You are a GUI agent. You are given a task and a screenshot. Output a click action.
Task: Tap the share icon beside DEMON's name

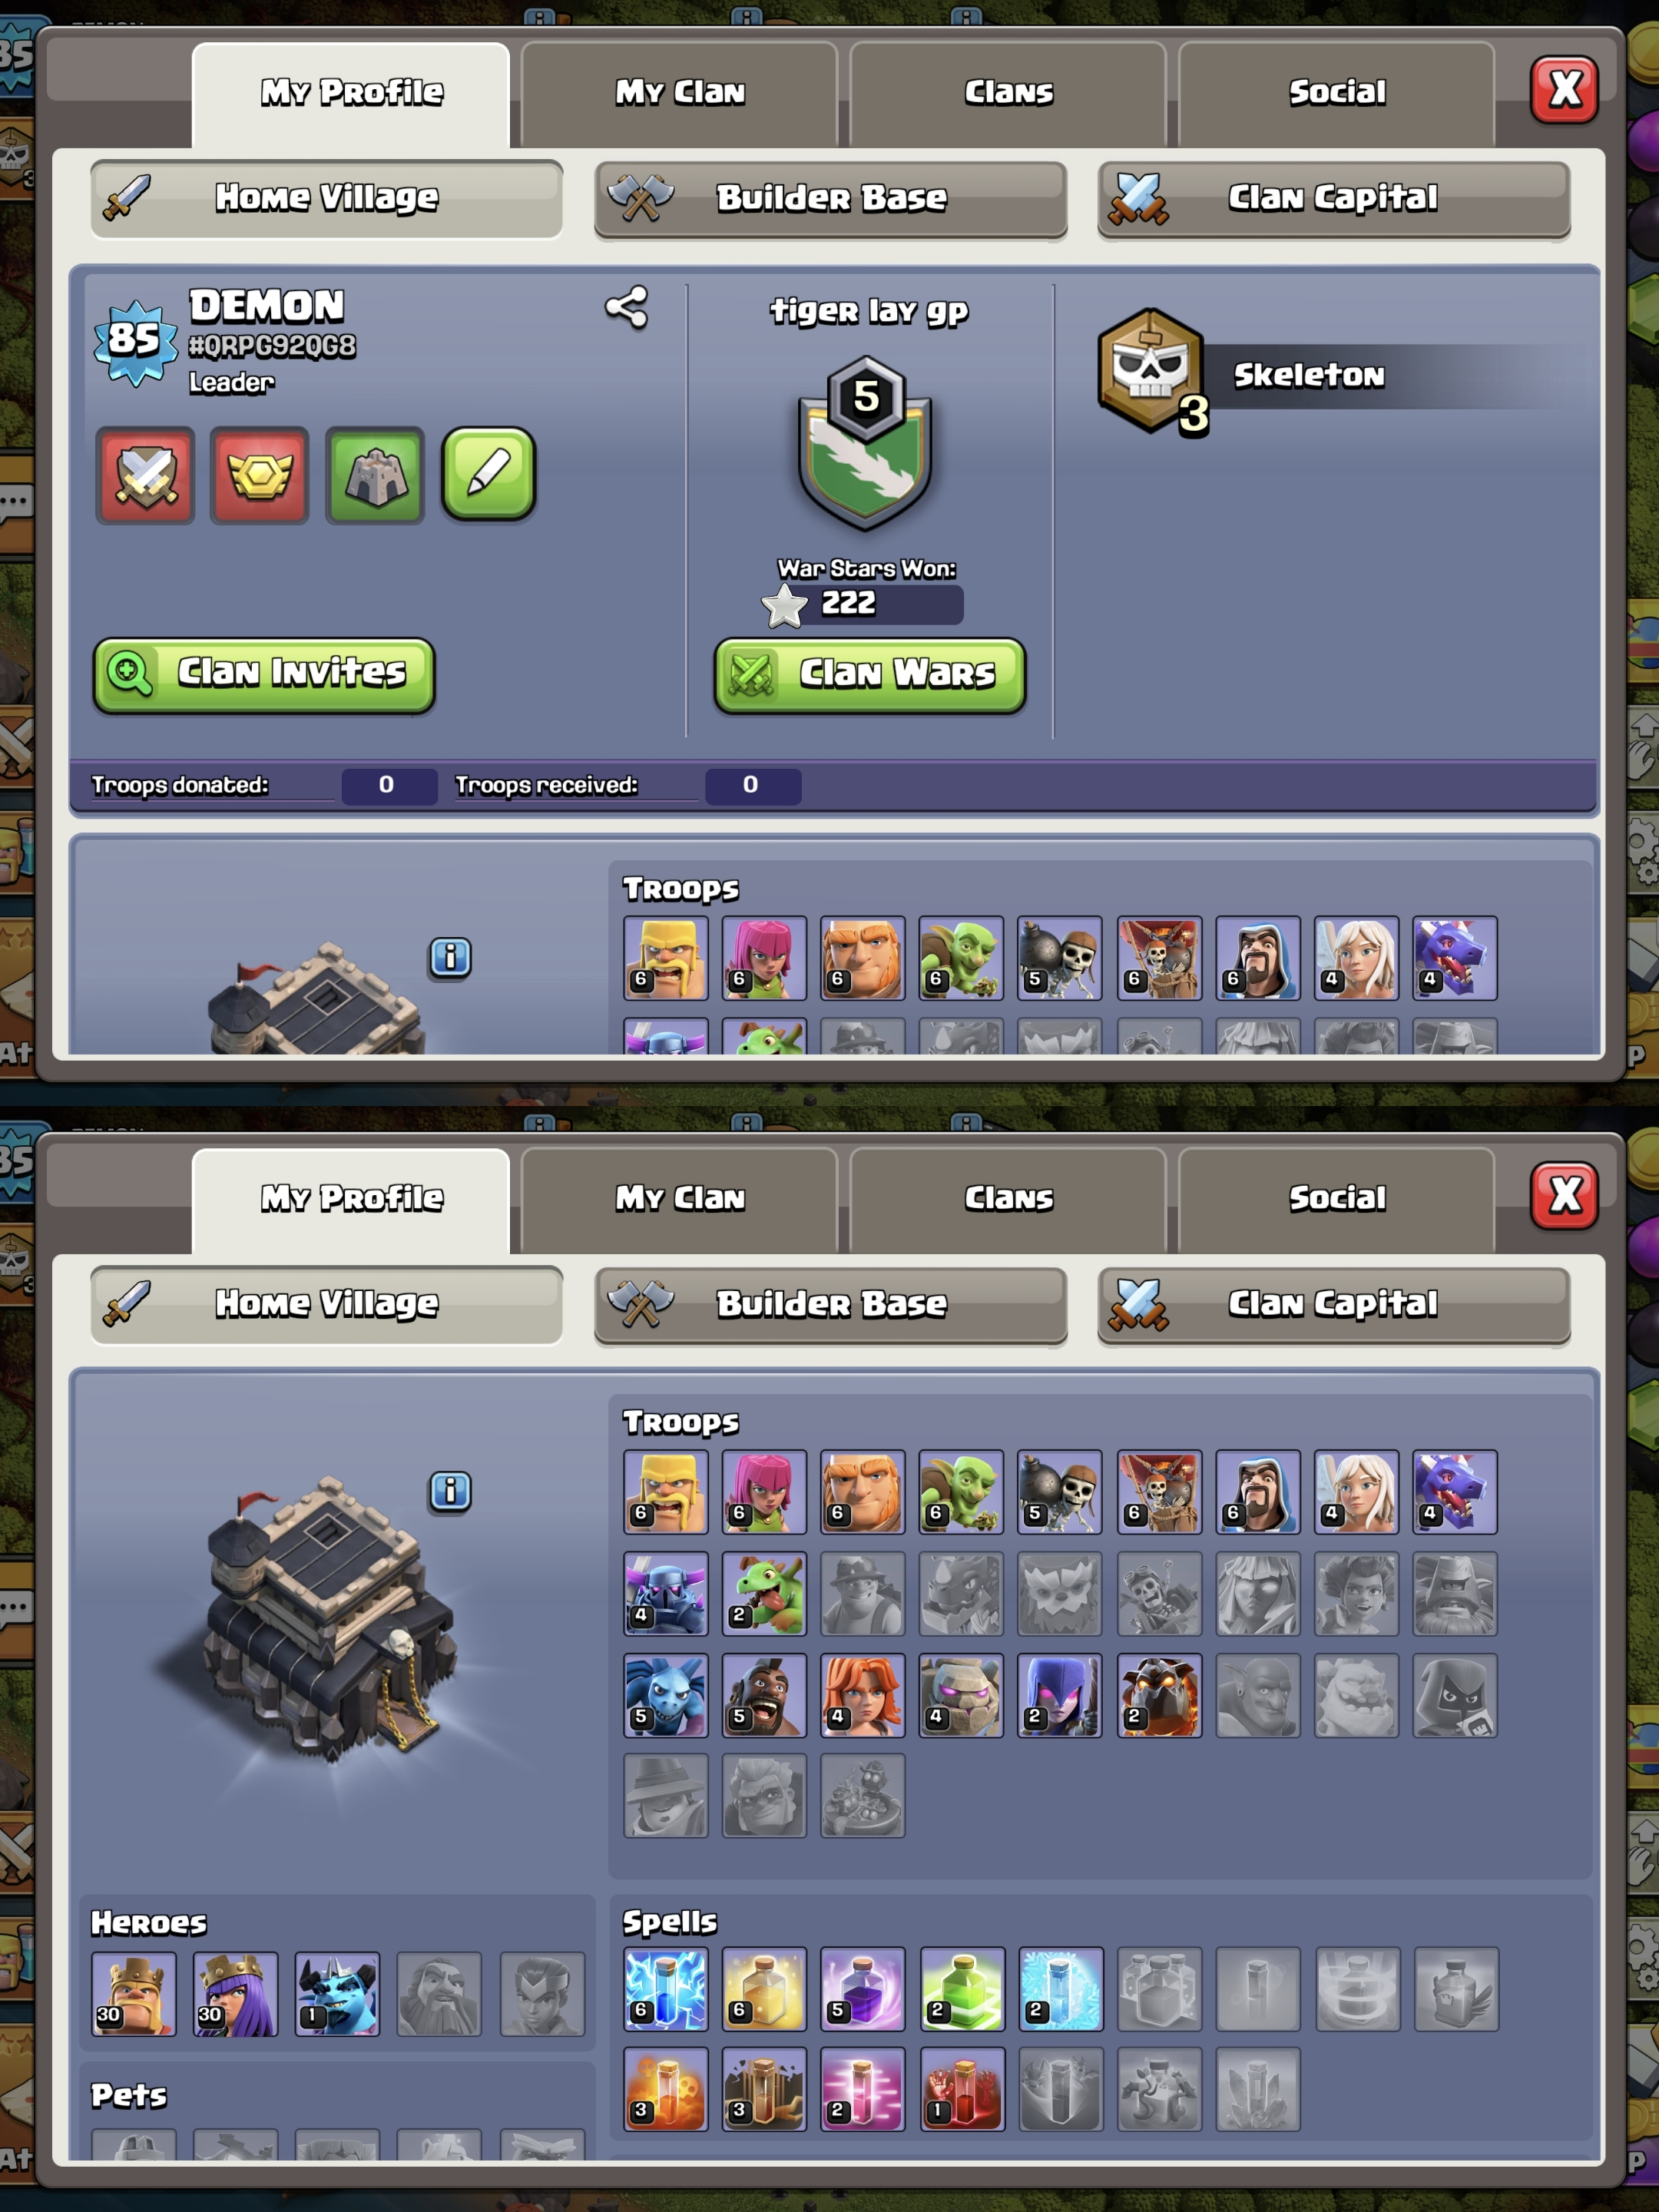627,307
